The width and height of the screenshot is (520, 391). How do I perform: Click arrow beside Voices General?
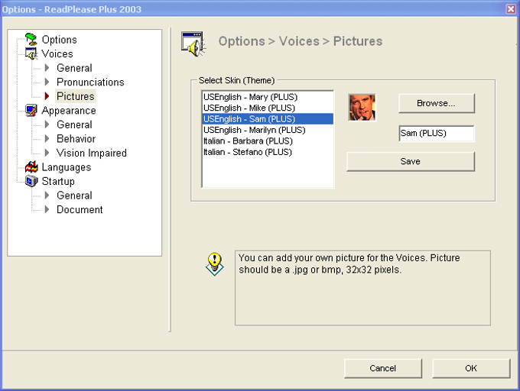[47, 68]
